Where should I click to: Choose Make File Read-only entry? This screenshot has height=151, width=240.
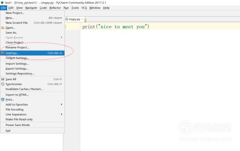tap(32, 119)
